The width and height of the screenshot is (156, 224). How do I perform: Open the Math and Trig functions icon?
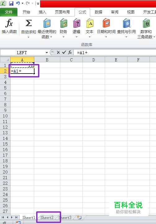[x=146, y=23]
